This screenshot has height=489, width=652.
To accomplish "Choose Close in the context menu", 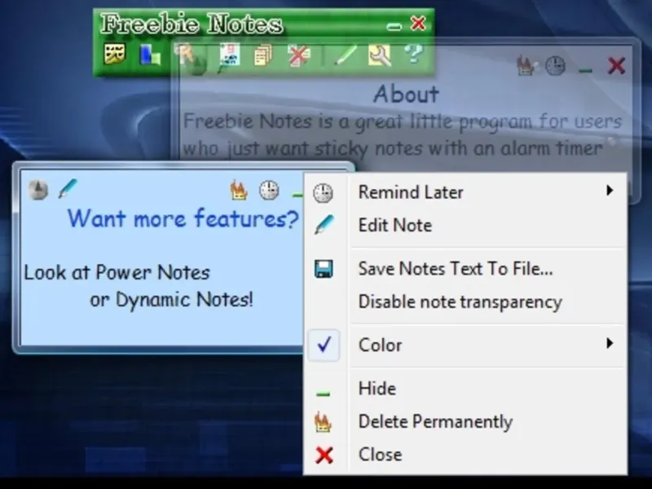I will pyautogui.click(x=465, y=455).
